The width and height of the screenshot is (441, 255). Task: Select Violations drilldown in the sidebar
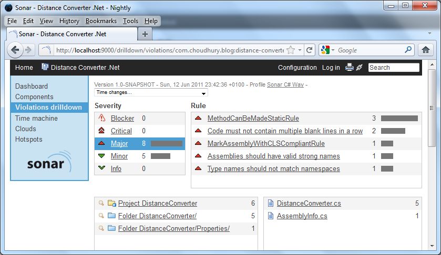click(x=49, y=107)
